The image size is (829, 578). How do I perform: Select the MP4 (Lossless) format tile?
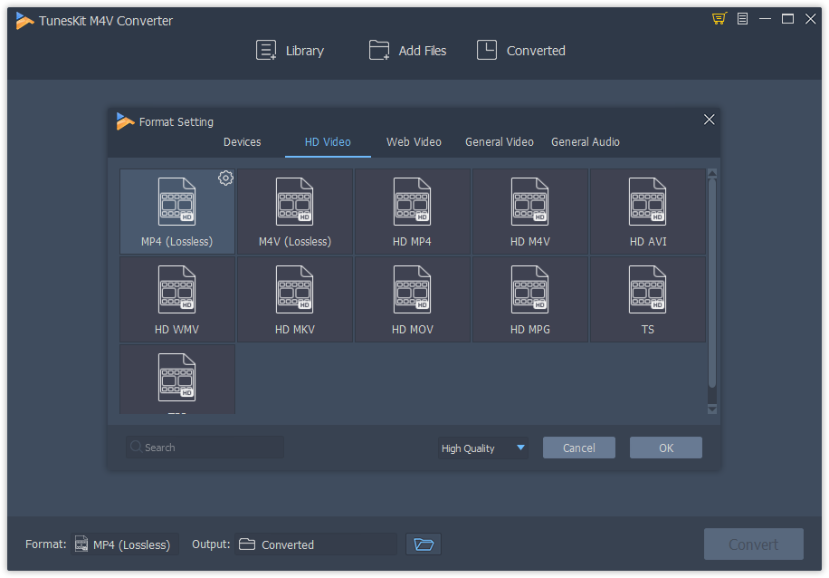pyautogui.click(x=177, y=211)
